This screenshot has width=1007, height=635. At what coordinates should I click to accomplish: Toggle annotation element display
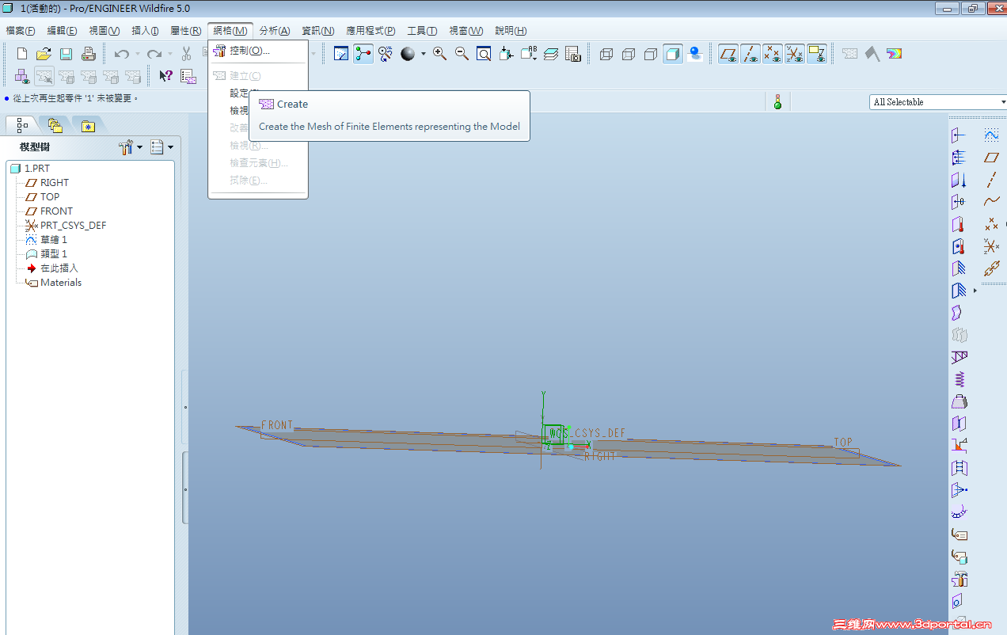[817, 54]
